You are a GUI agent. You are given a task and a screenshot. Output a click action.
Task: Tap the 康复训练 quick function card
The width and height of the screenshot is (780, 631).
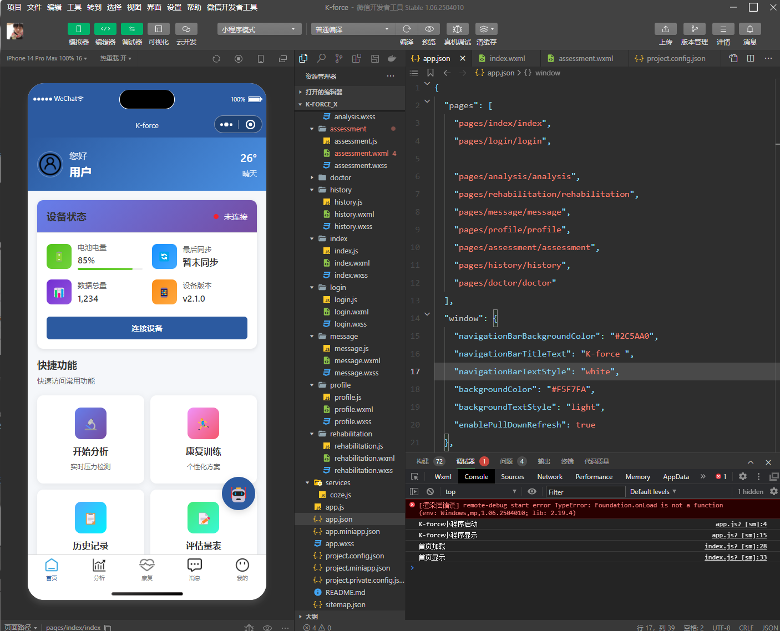point(204,439)
